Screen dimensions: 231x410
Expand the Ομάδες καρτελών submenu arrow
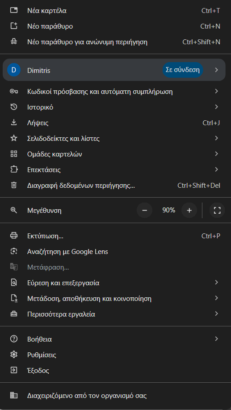(216, 154)
